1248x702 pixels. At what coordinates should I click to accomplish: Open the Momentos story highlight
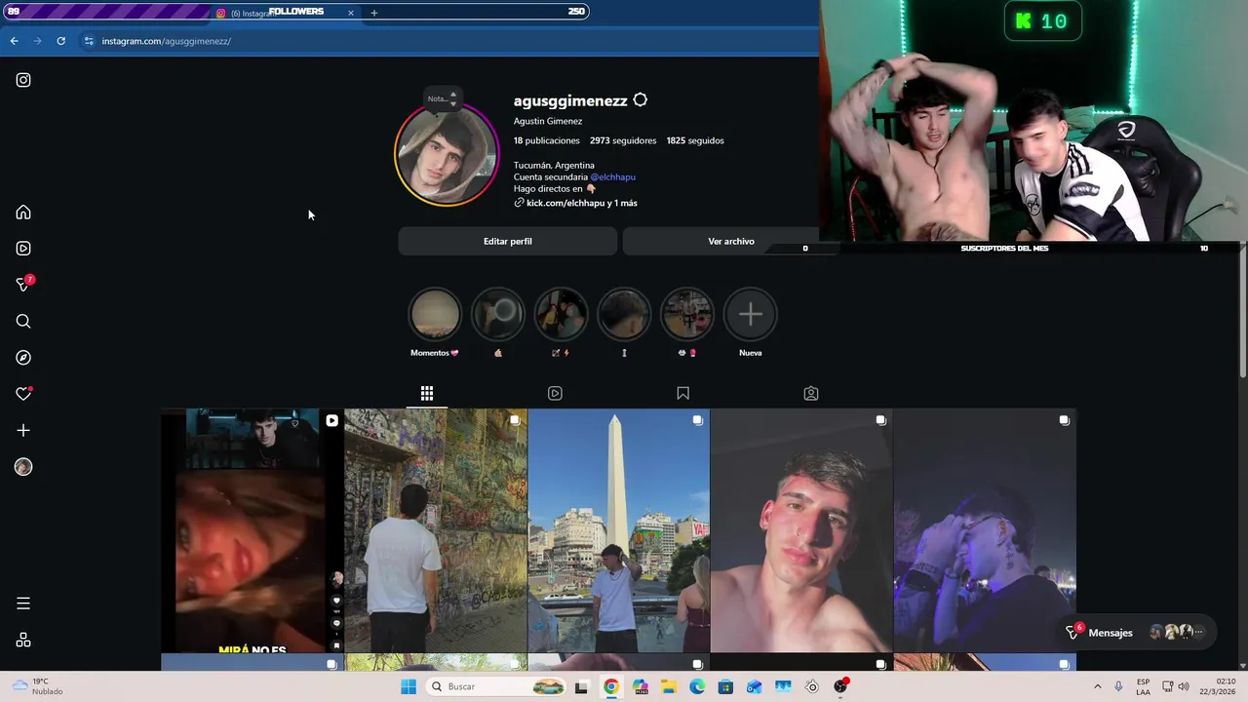click(x=435, y=314)
